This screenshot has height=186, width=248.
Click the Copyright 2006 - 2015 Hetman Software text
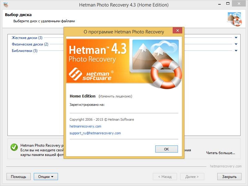[x=102, y=119]
